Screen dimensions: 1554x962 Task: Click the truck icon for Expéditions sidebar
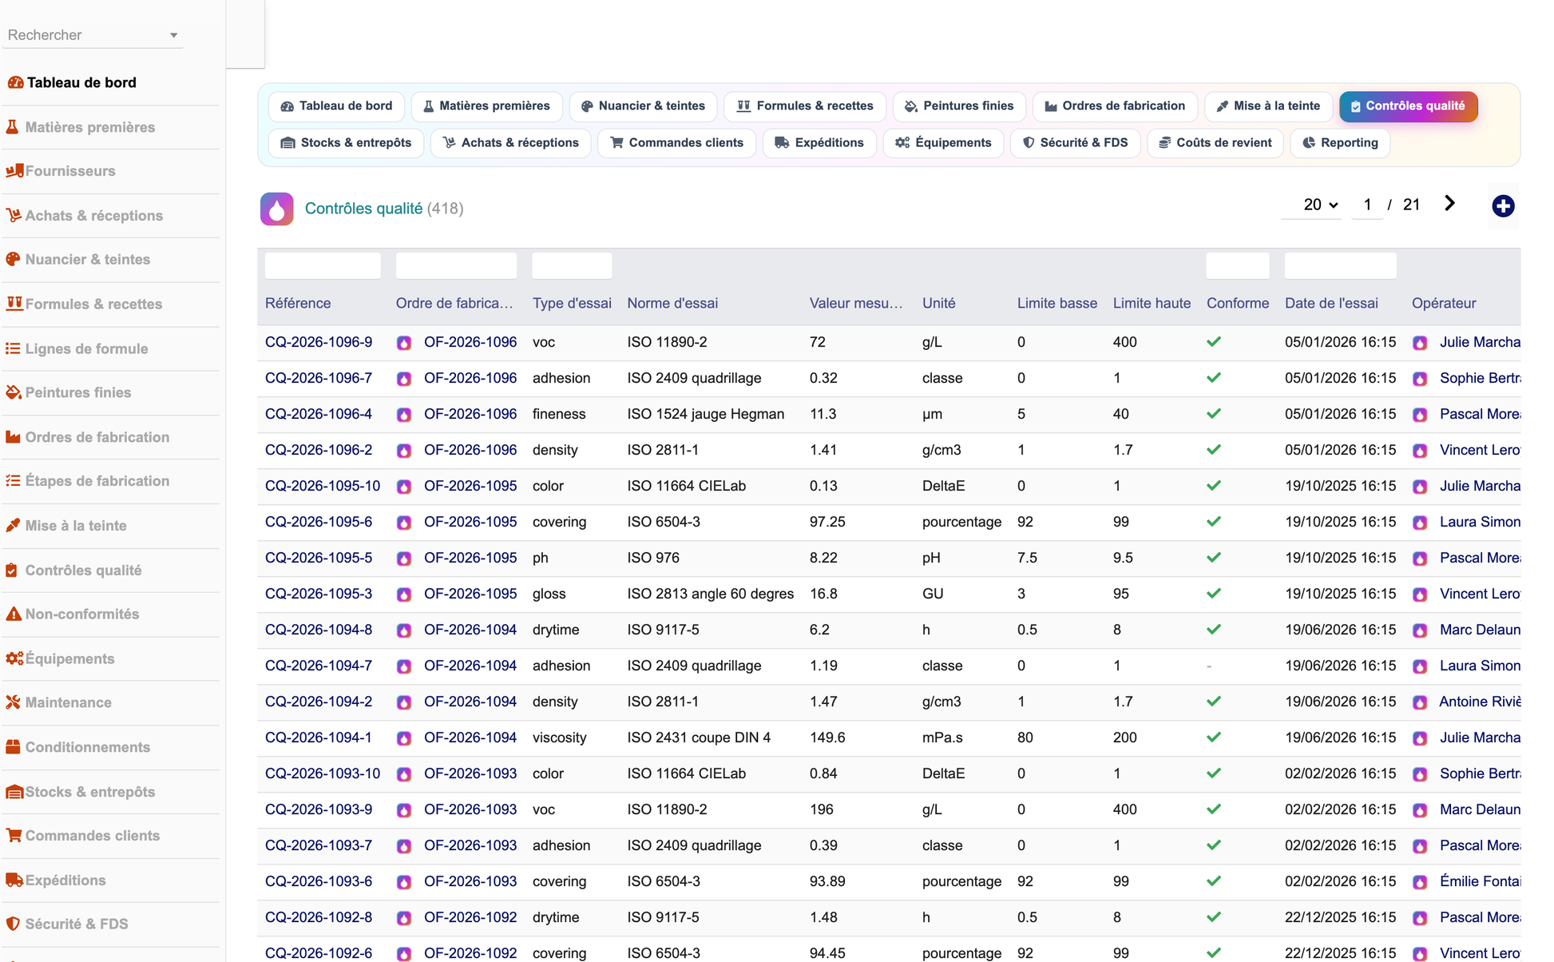tap(14, 881)
